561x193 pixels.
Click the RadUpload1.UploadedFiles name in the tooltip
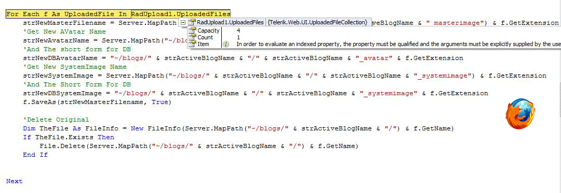[231, 22]
